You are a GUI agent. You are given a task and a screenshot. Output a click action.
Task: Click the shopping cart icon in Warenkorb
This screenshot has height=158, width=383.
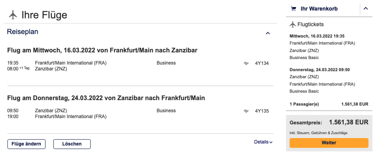(293, 9)
